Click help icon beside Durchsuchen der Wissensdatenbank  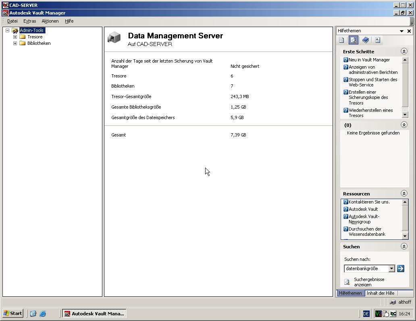pos(346,229)
